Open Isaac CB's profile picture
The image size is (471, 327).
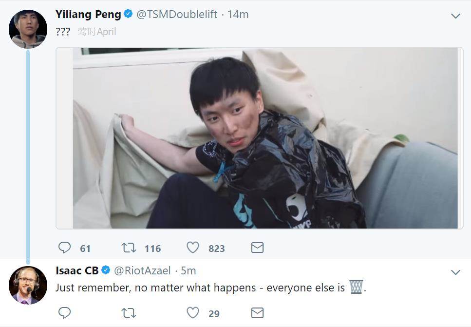click(x=28, y=285)
